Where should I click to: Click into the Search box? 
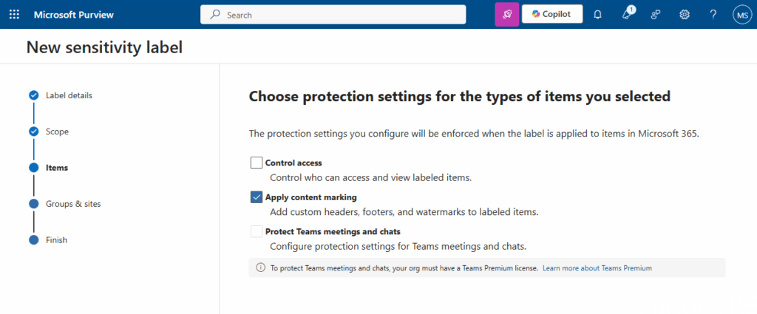pyautogui.click(x=333, y=14)
